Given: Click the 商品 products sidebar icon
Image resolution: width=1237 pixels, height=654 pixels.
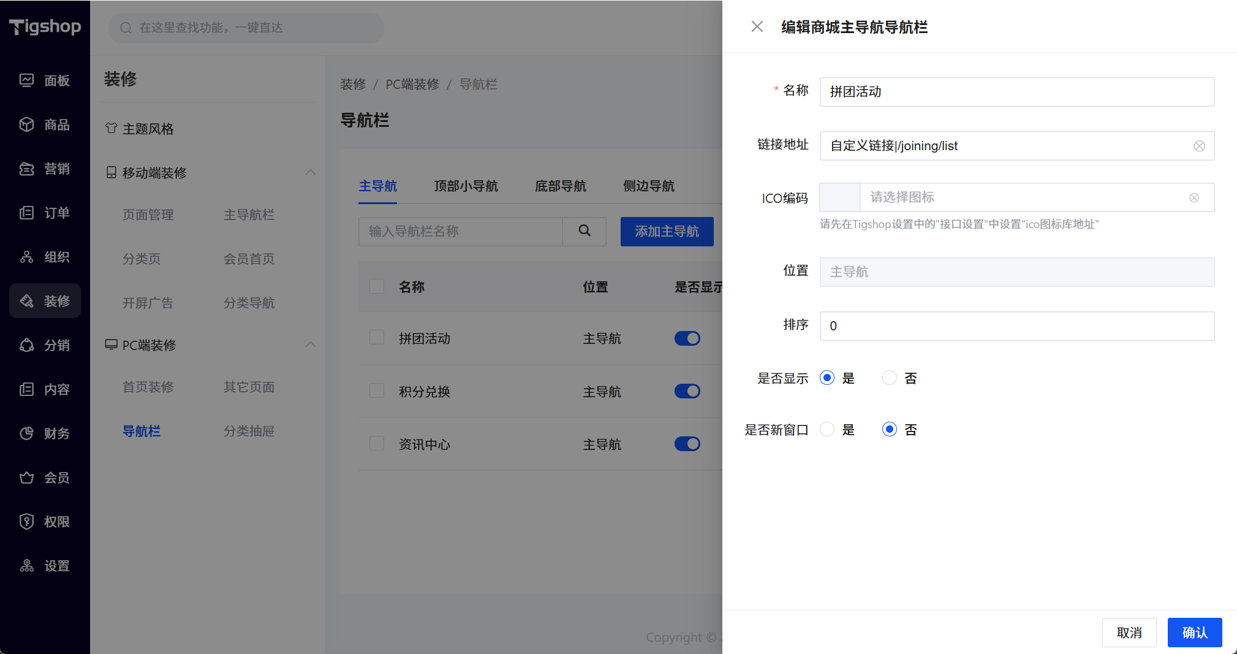Looking at the screenshot, I should pos(26,124).
